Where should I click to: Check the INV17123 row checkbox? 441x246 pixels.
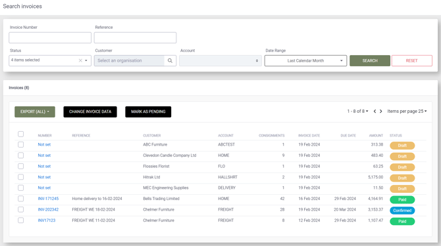coord(21,220)
